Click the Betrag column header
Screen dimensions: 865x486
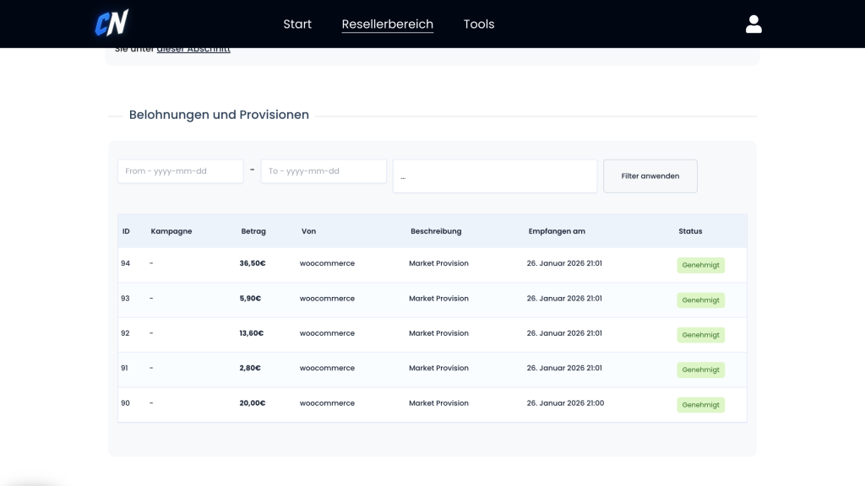tap(253, 231)
